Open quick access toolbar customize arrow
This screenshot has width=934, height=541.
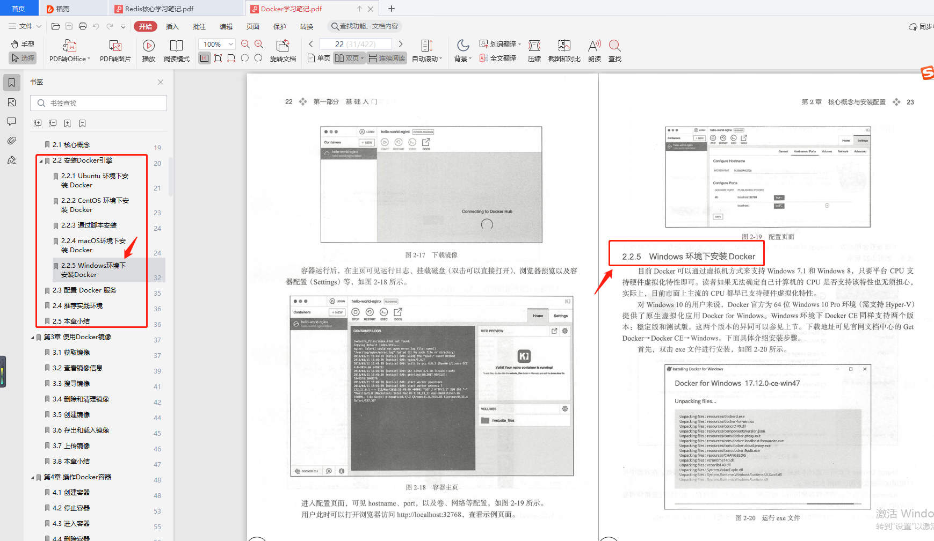click(123, 26)
